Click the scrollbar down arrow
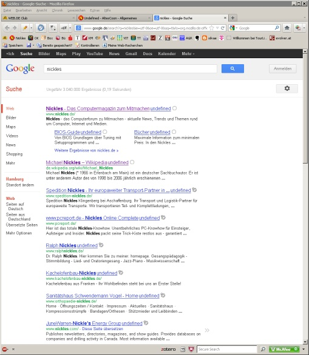This screenshot has height=355, width=309. 305,342
